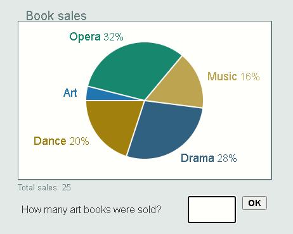Click the OK button
The image size is (293, 234).
[x=254, y=203]
